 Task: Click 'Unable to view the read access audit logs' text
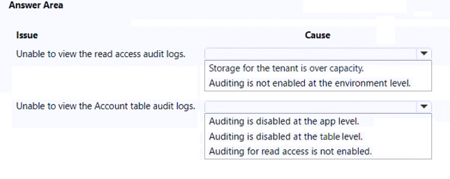pos(100,54)
